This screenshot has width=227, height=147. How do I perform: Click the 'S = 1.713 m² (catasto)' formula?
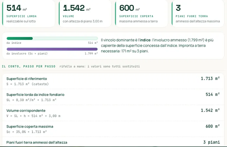[x=28, y=84]
